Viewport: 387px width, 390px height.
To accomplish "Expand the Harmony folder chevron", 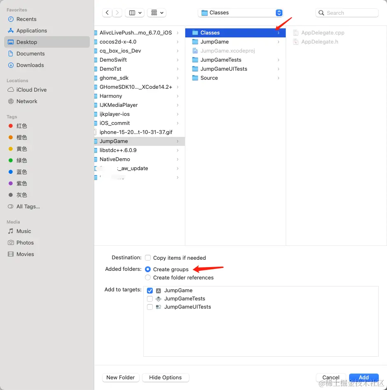I will coord(177,96).
